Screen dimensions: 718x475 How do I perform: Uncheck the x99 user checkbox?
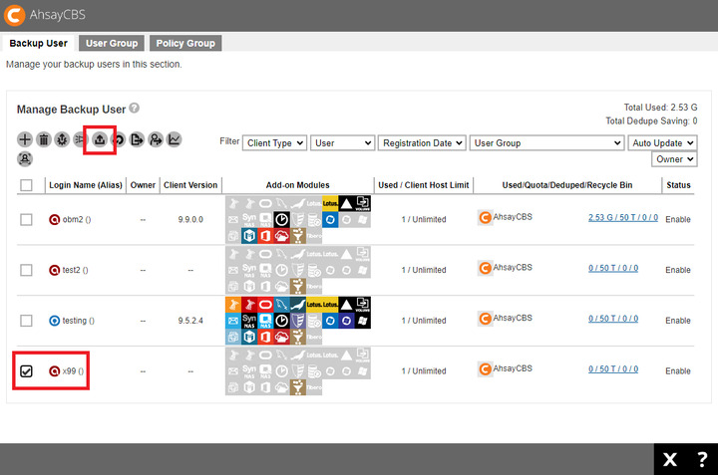(26, 371)
